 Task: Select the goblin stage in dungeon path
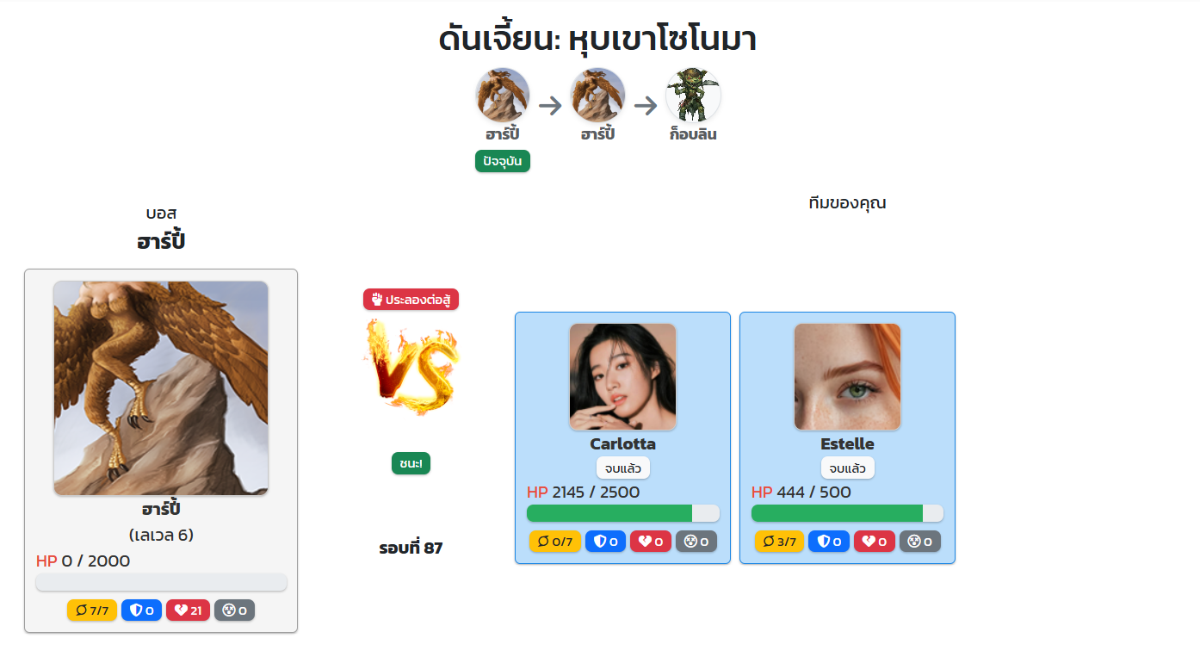click(x=693, y=96)
